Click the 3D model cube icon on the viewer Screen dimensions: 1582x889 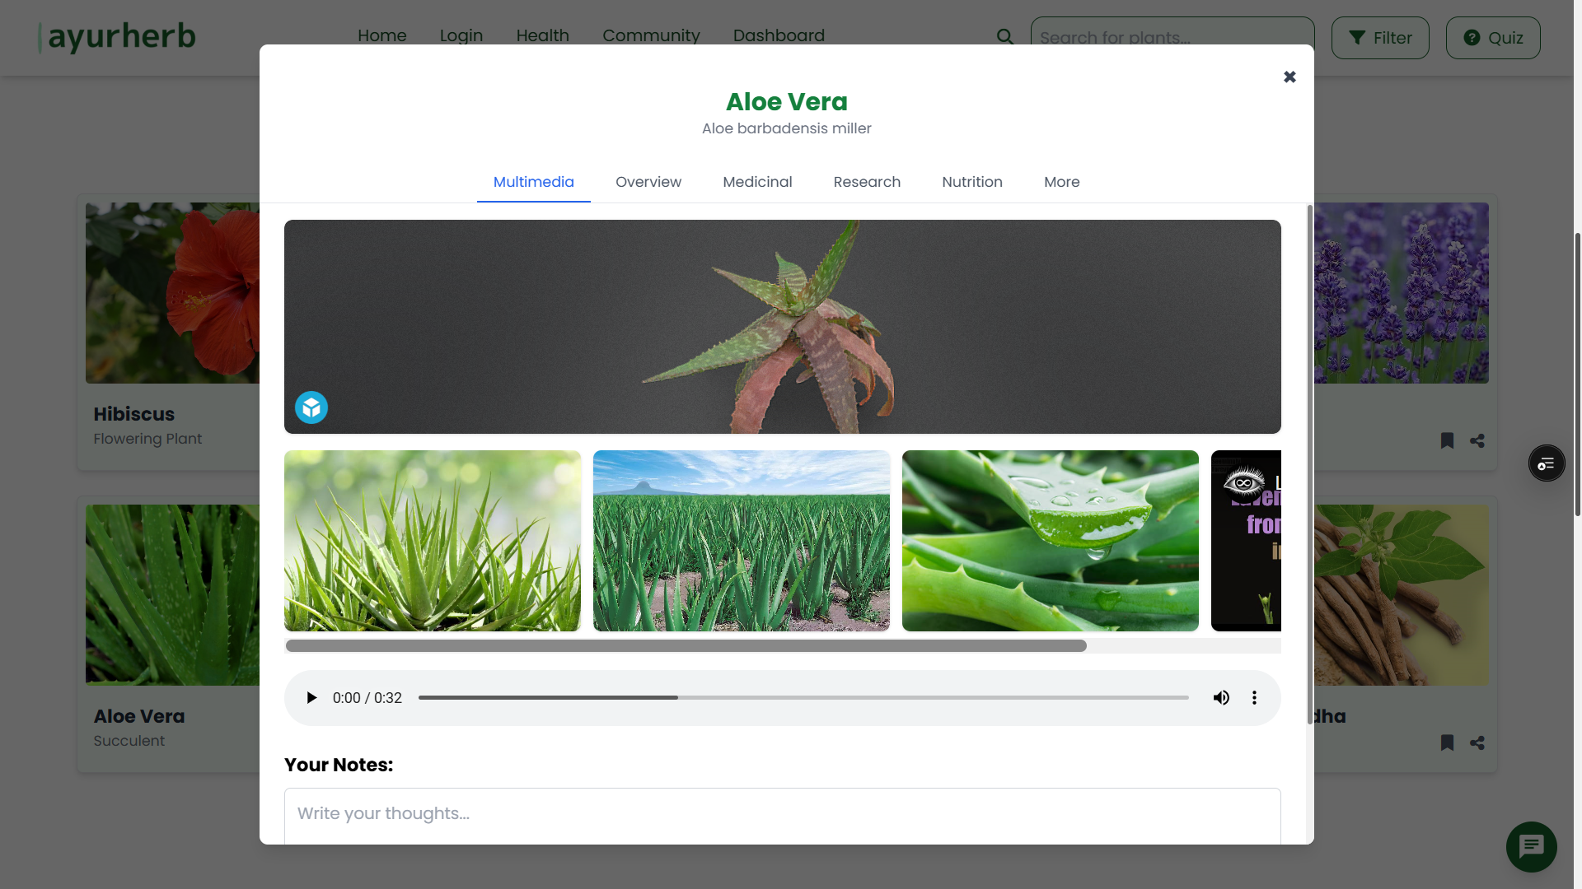pos(311,407)
